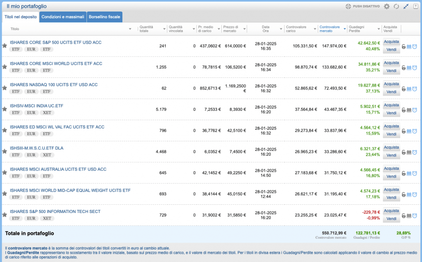Open Prezzo di mercato column dropdown

(x=244, y=29)
